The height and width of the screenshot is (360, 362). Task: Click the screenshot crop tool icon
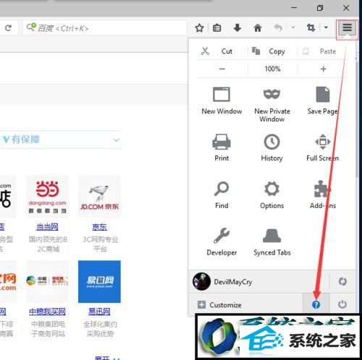[x=311, y=28]
